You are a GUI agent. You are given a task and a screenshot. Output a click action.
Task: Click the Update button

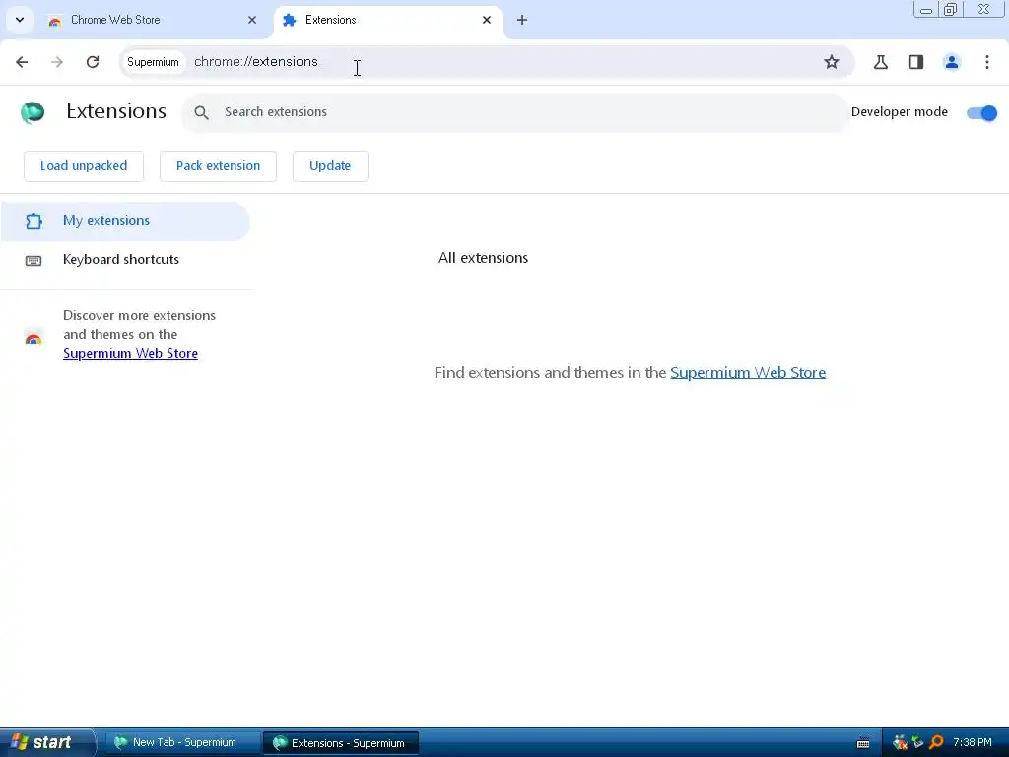[330, 166]
